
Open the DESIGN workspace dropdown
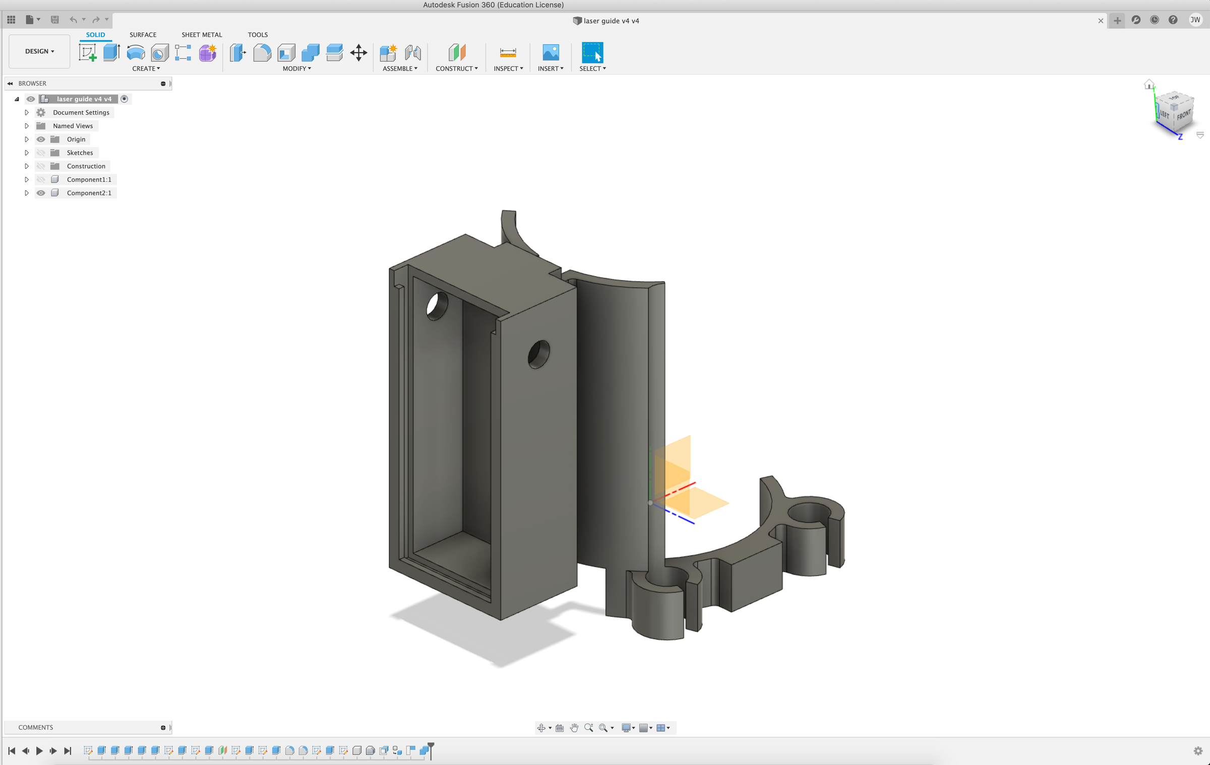tap(39, 51)
